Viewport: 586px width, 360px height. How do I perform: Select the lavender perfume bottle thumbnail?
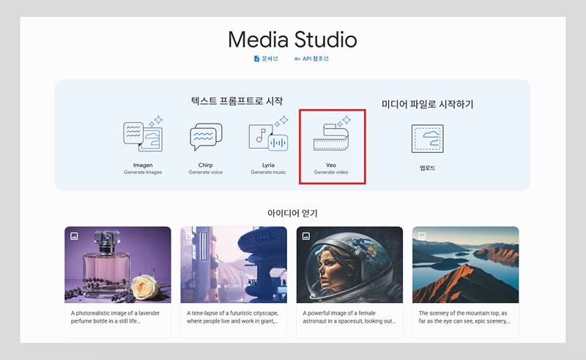click(117, 263)
